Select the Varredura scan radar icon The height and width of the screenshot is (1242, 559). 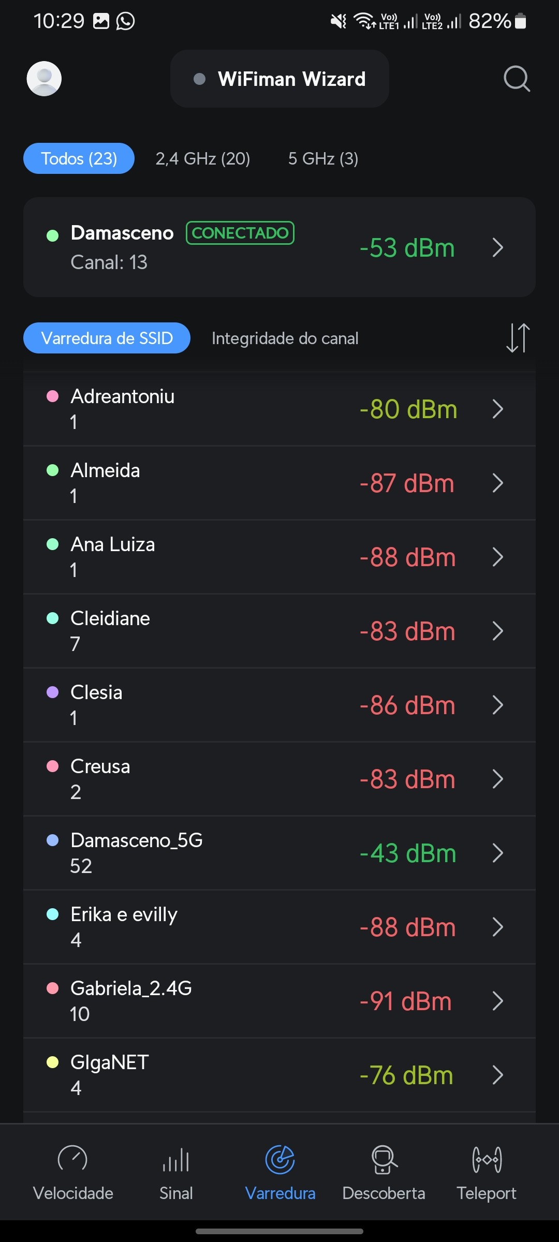coord(280,1160)
